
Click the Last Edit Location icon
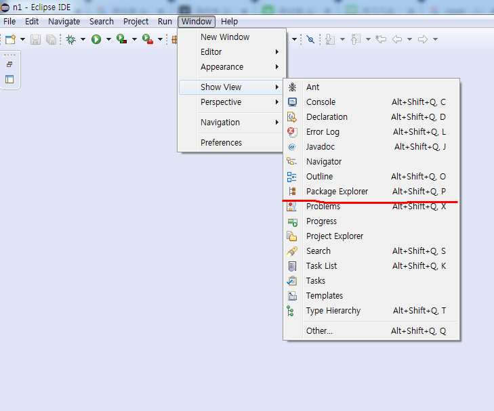pyautogui.click(x=381, y=39)
